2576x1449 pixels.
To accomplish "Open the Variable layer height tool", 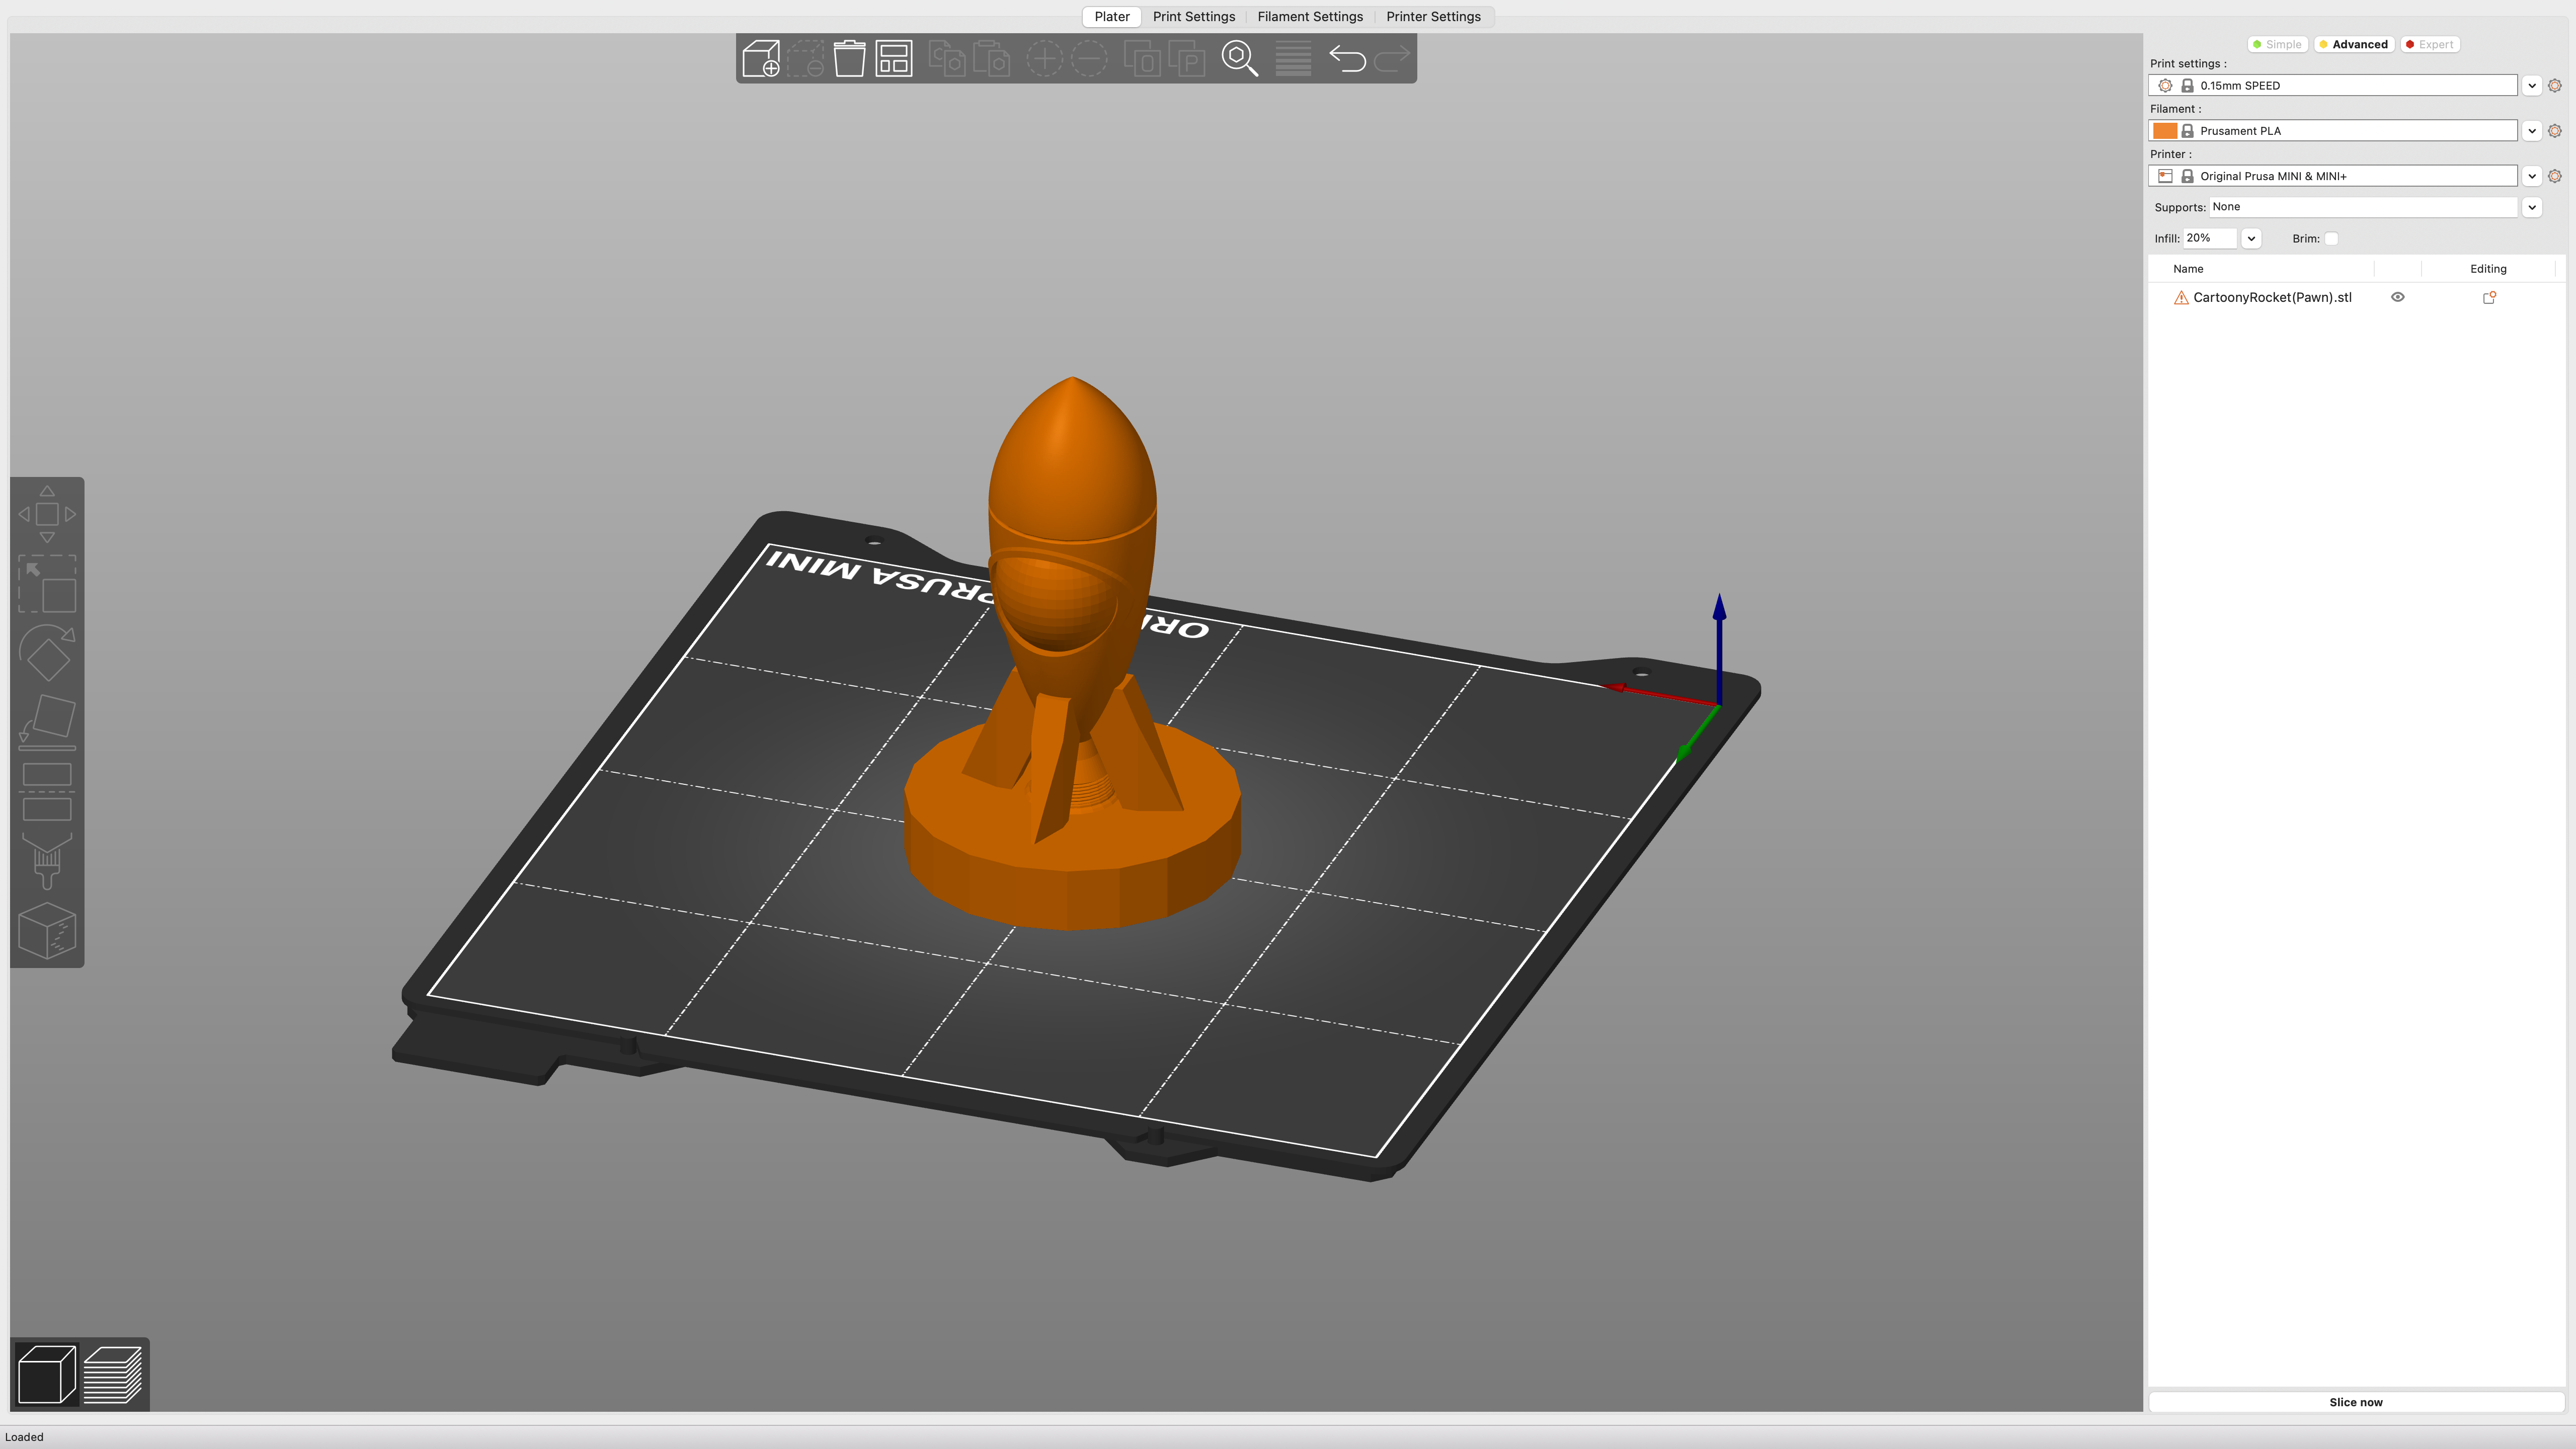I will [x=1293, y=58].
